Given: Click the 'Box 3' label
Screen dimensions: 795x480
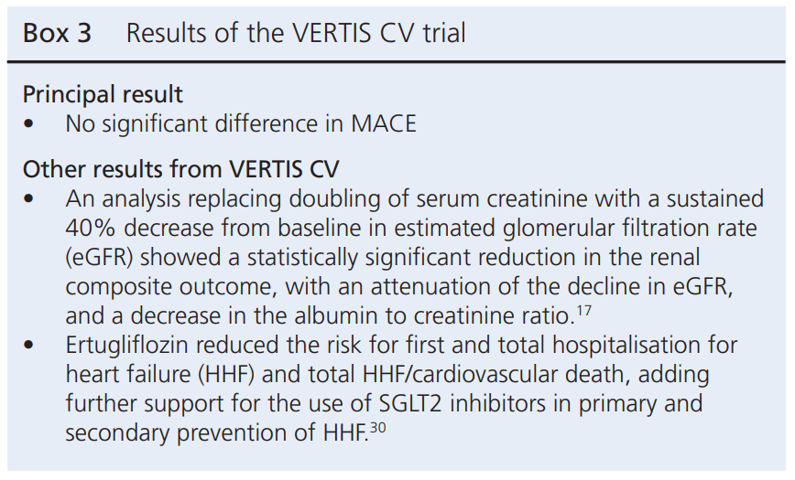Looking at the screenshot, I should 57,34.
